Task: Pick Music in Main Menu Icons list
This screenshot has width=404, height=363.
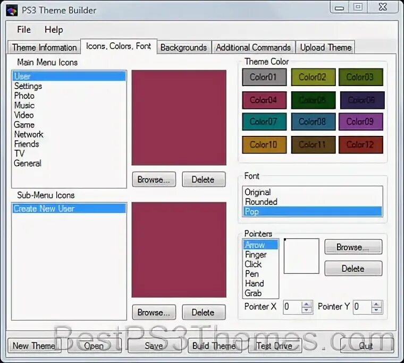Action: (69, 105)
